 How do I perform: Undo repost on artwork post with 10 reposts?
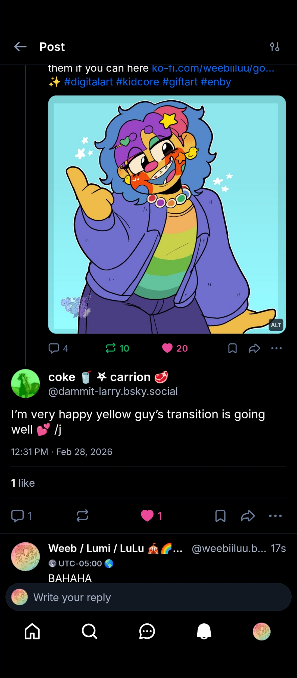pyautogui.click(x=117, y=348)
